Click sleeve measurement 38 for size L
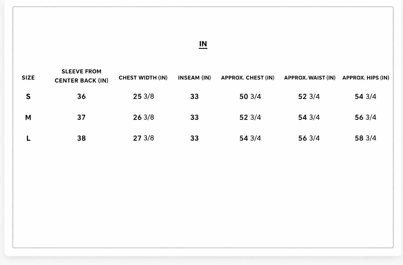This screenshot has width=403, height=265. 81,139
